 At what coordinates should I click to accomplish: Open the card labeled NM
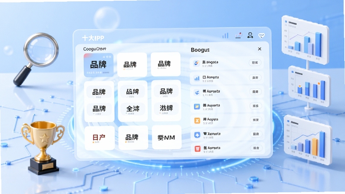166,138
